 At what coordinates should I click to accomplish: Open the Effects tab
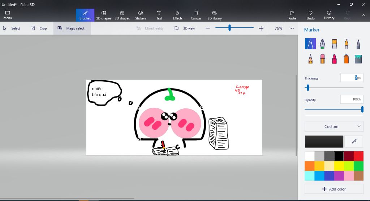tap(178, 15)
